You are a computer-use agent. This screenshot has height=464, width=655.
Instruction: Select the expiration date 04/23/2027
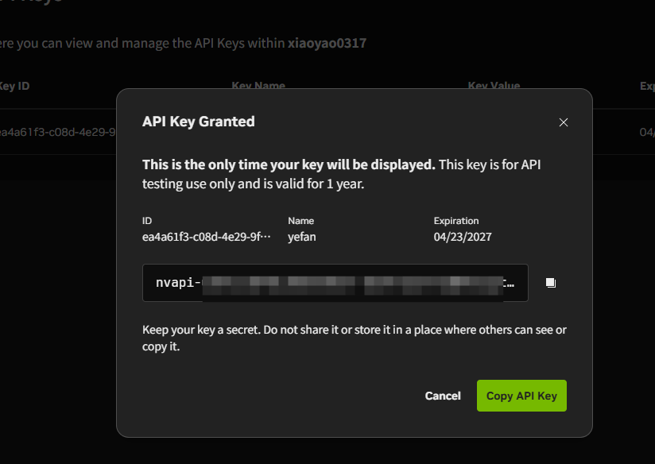coord(463,237)
